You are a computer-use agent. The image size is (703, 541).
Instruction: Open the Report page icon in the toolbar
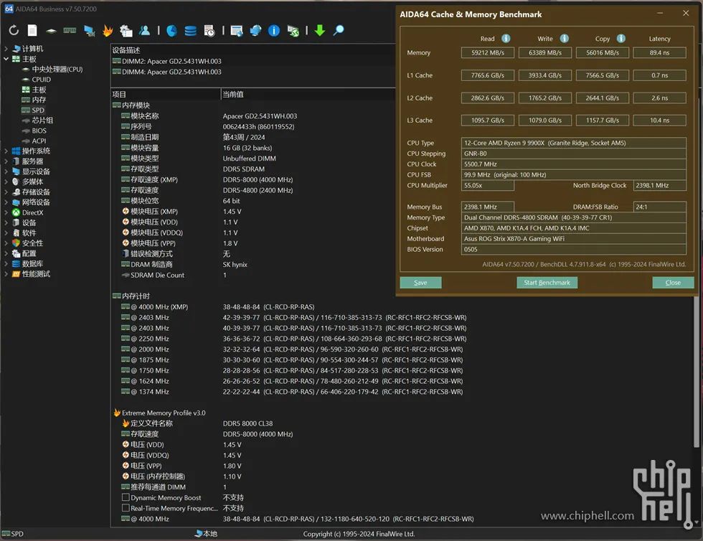click(x=32, y=31)
